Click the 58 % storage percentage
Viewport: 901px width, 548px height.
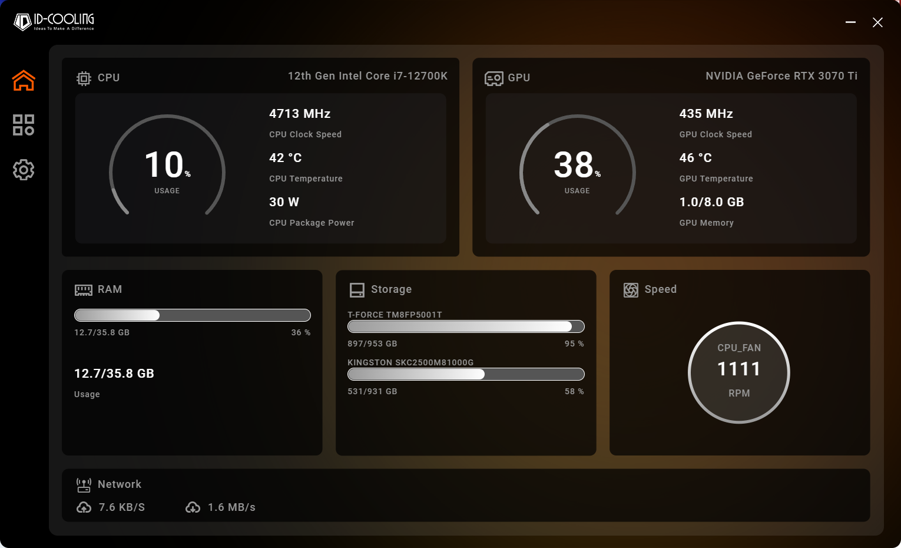pyautogui.click(x=574, y=391)
